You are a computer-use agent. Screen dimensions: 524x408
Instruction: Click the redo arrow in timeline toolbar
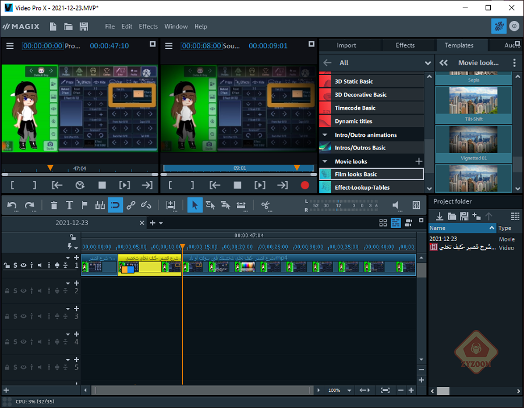(30, 205)
